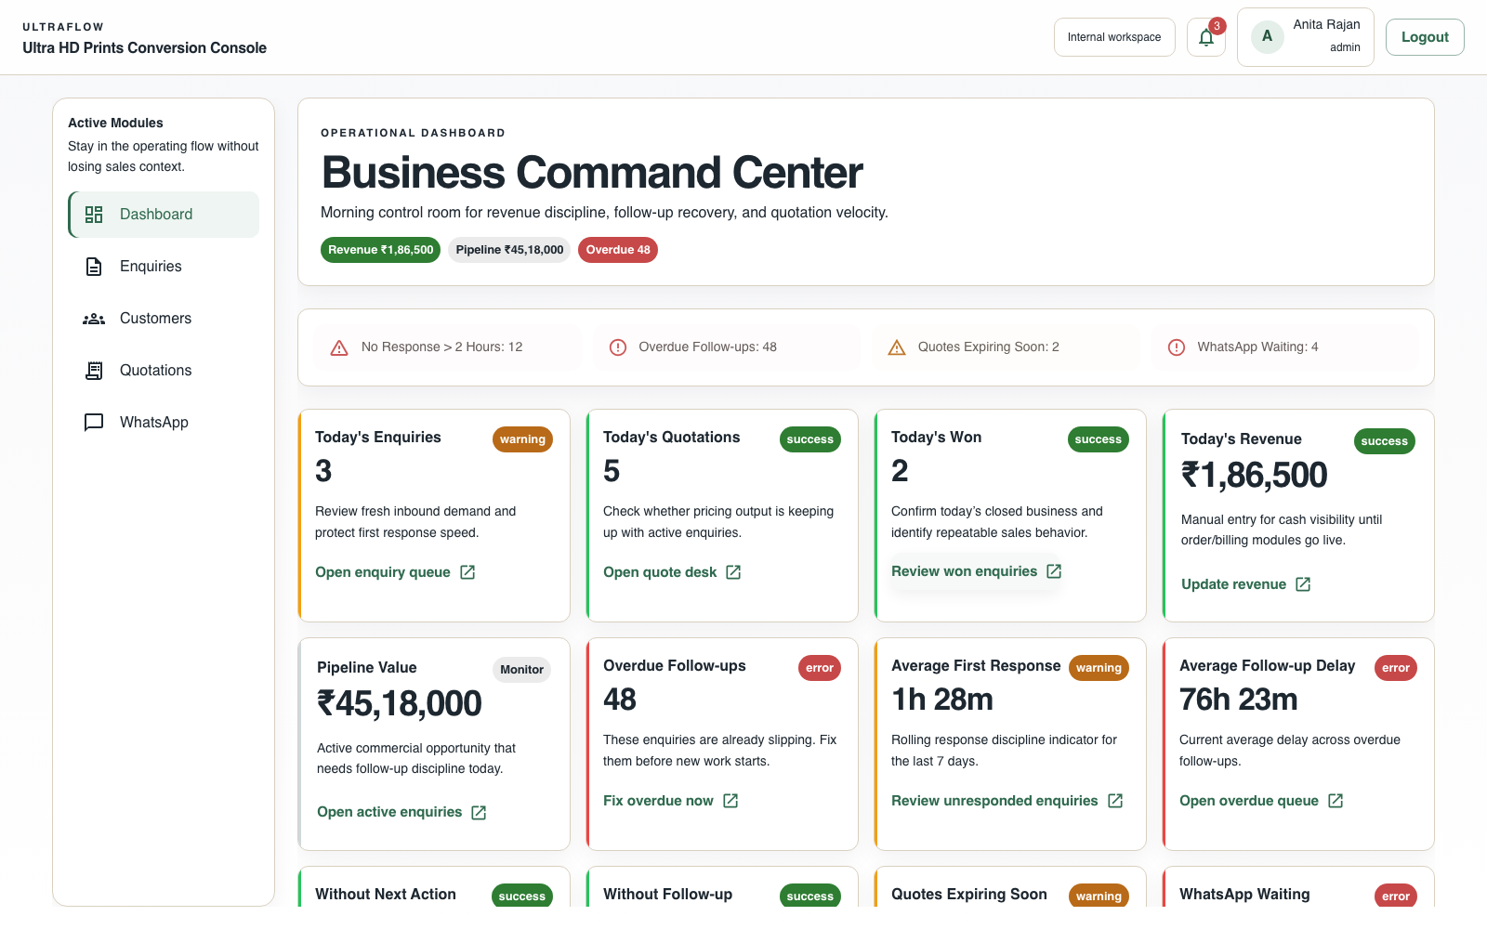Click the Quotations receipt icon
Screen dimensions: 1487x929
tap(94, 371)
